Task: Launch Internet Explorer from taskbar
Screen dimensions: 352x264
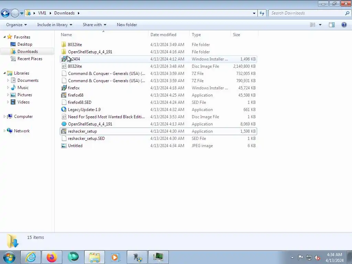Action: pyautogui.click(x=31, y=257)
